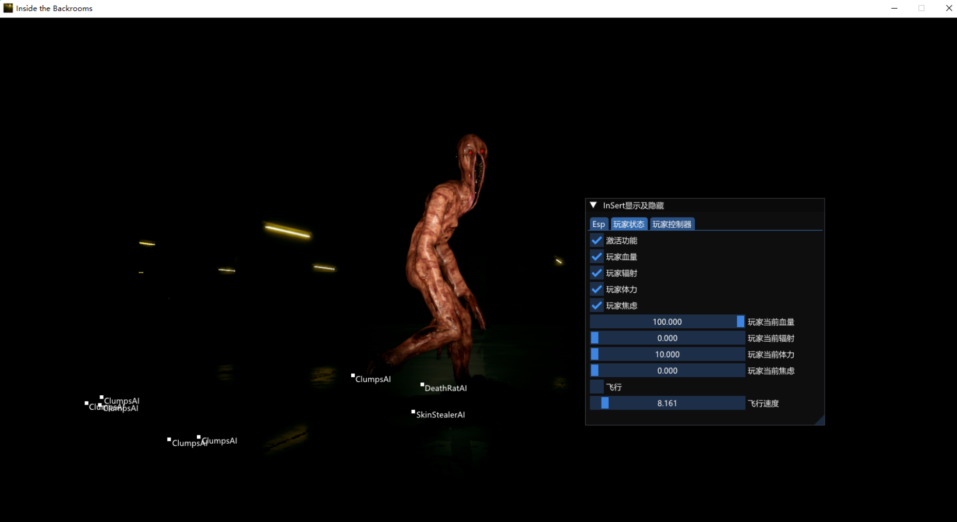Uncheck the 激活功能 checkbox

(x=597, y=240)
